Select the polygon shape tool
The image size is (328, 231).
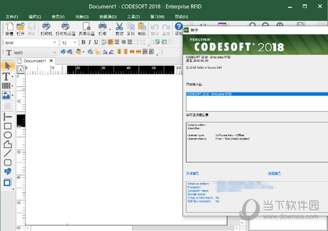click(x=8, y=144)
